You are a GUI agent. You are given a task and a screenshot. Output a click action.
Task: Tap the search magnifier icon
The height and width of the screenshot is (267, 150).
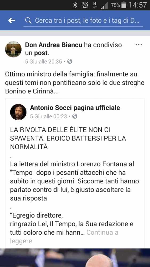(28, 21)
